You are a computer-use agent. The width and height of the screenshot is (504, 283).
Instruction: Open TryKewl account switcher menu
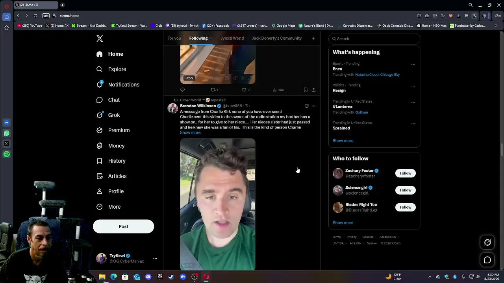coord(127,258)
